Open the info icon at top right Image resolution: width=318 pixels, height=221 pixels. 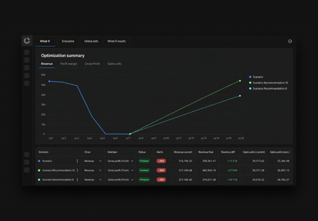pyautogui.click(x=290, y=41)
